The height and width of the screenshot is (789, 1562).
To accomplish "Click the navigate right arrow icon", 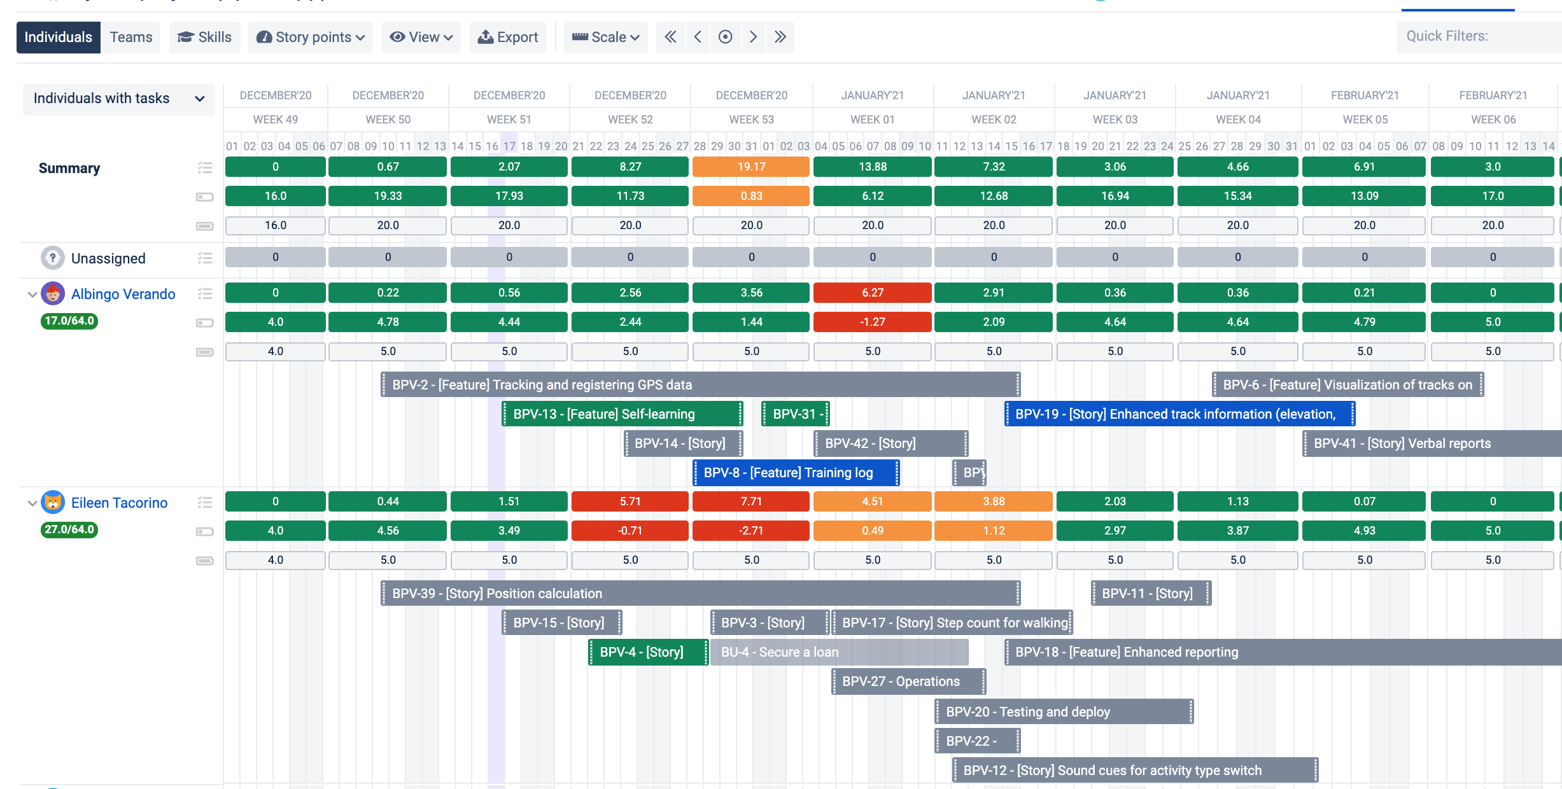I will point(755,36).
